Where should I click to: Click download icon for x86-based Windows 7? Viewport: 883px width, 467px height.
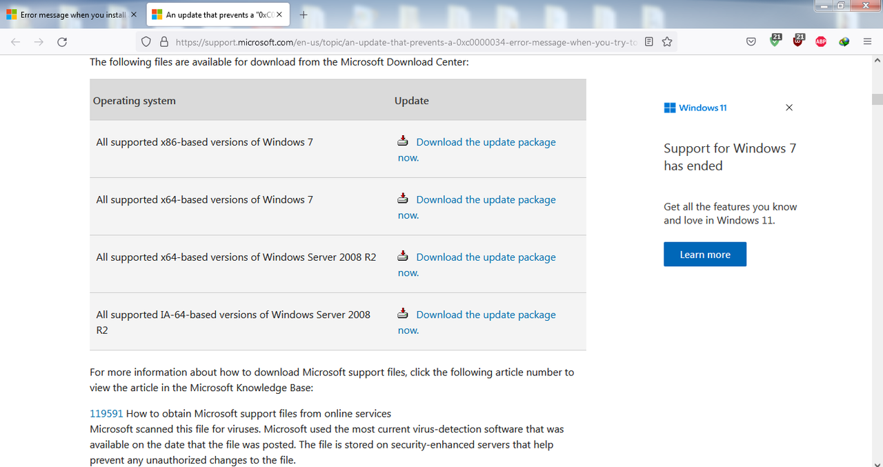pos(403,141)
